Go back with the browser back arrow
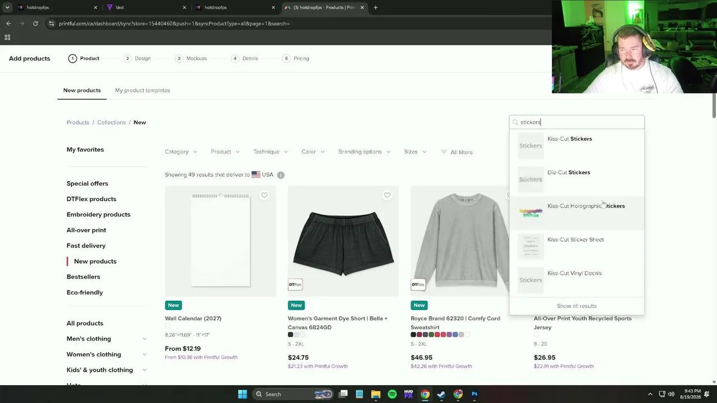Screen dimensions: 717x403 coord(8,24)
